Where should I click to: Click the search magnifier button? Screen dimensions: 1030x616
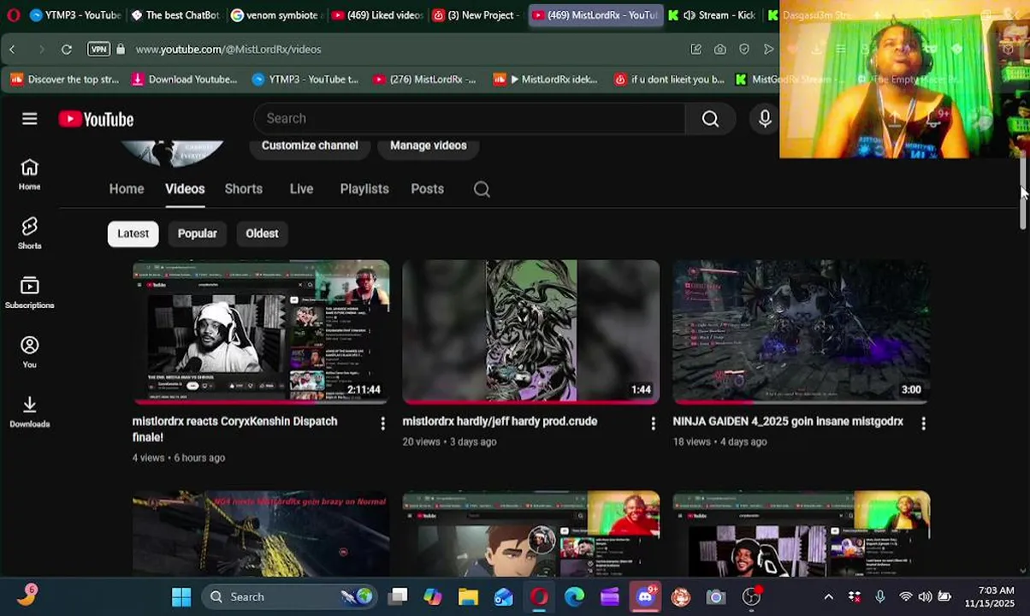point(710,119)
